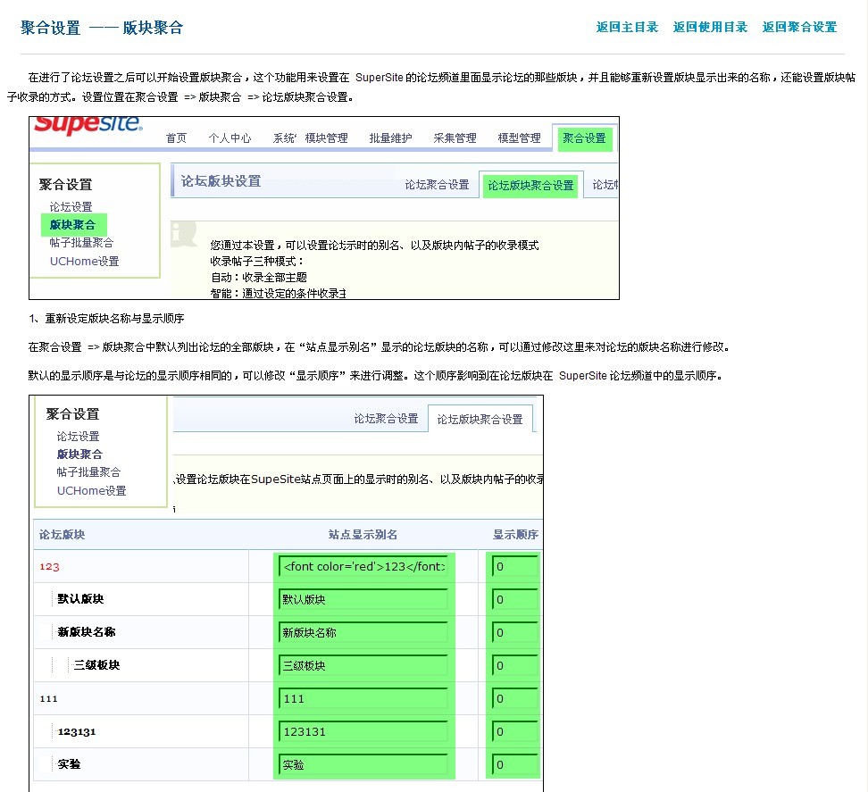This screenshot has width=868, height=792.
Task: Click the red 123 forum name in table
Action: 49,567
